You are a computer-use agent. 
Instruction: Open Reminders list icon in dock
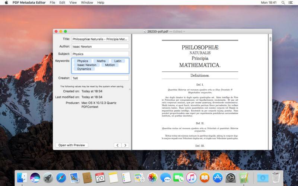126,178
